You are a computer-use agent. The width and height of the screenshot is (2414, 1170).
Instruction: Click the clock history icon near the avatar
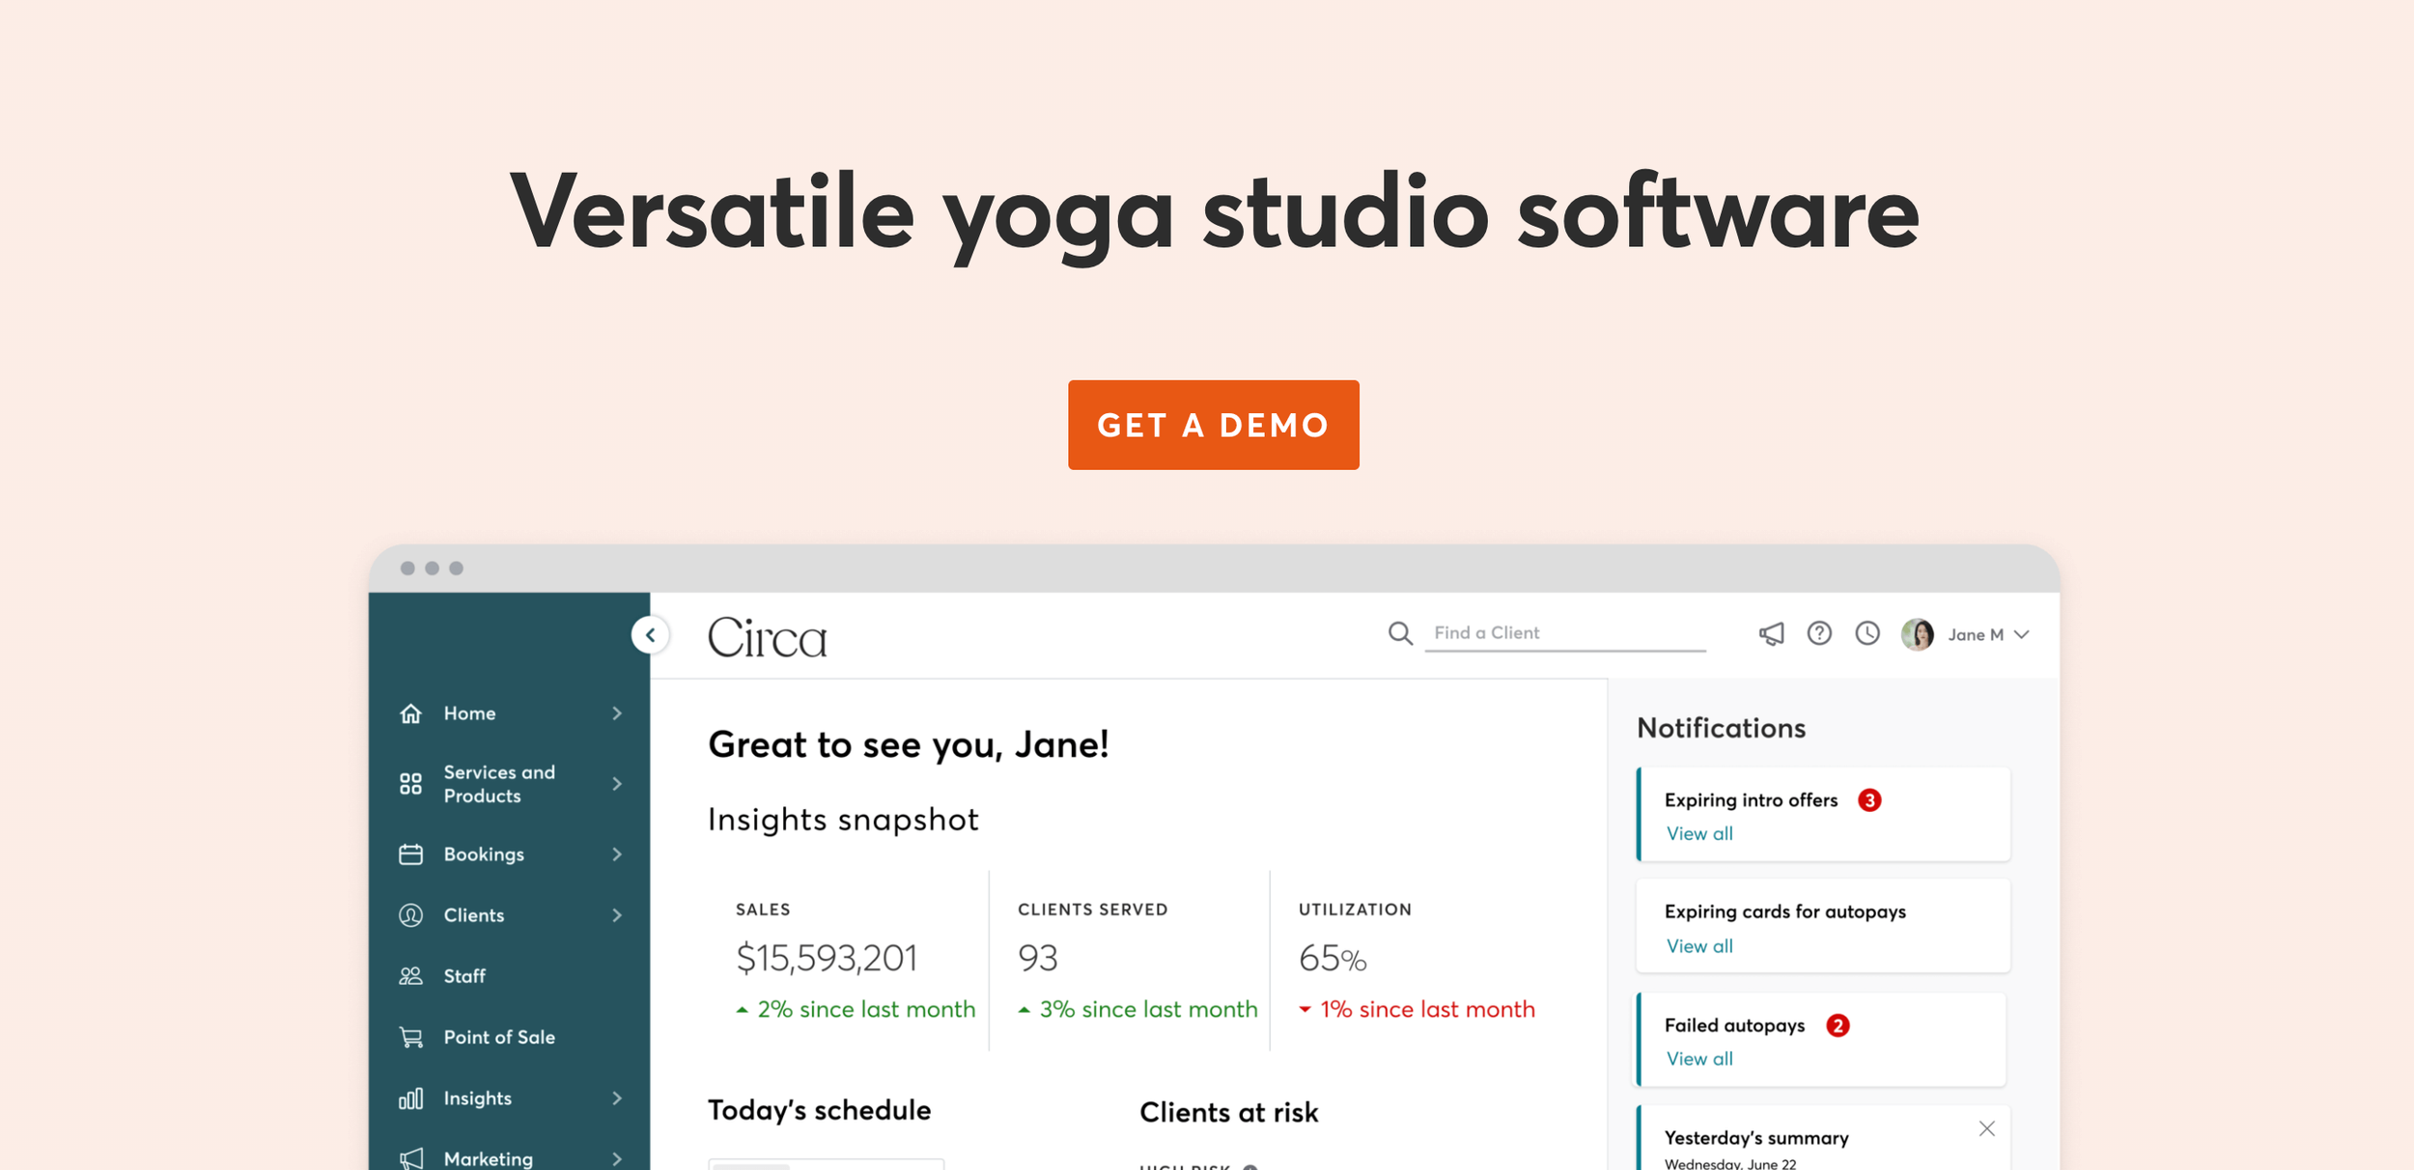pyautogui.click(x=1867, y=633)
